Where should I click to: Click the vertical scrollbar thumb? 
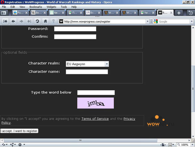click(193, 89)
